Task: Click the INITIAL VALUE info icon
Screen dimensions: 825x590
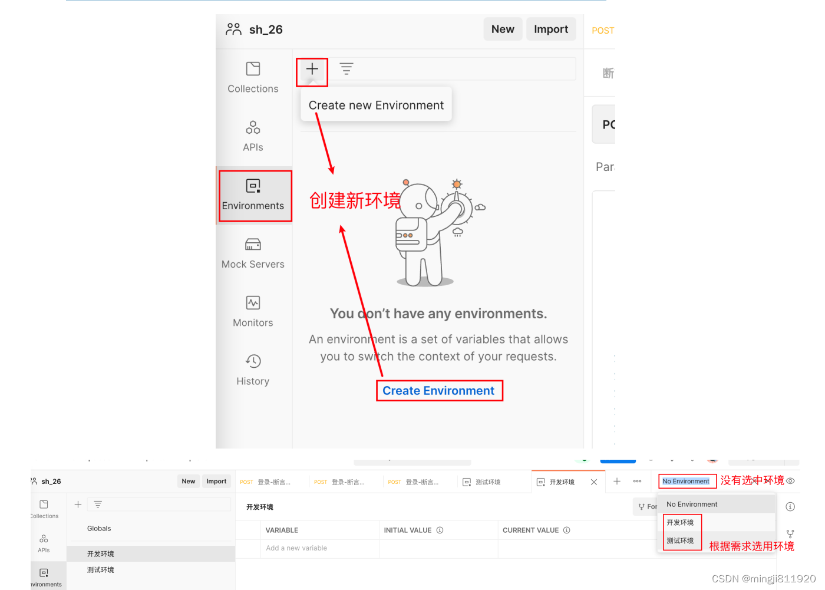Action: point(440,530)
